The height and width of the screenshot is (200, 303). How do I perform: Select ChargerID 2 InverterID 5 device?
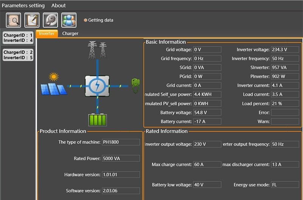coord(18,55)
